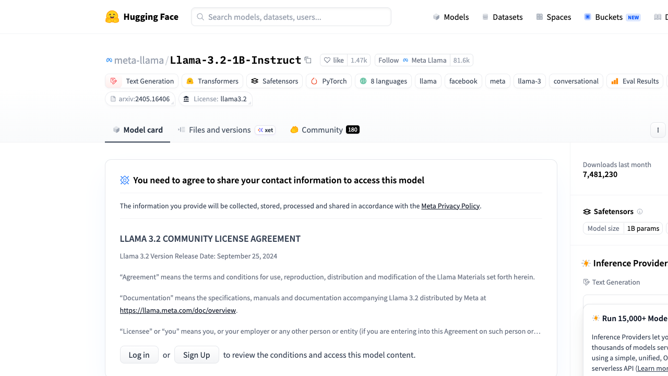Screen dimensions: 668x376
Task: Go to meta-llama organization page
Action: point(139,60)
